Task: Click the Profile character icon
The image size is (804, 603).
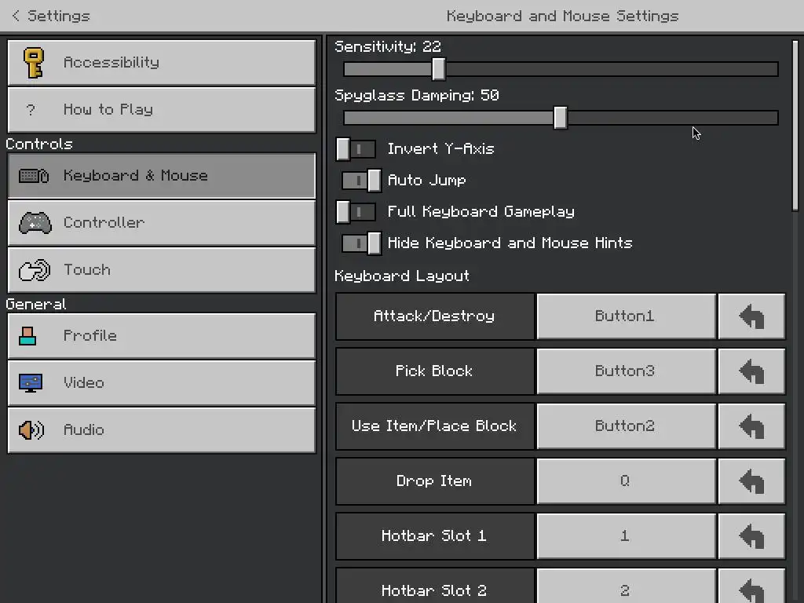Action: click(x=27, y=336)
